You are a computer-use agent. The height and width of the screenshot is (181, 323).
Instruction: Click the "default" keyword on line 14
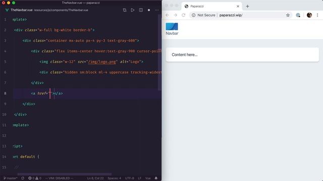pyautogui.click(x=28, y=156)
